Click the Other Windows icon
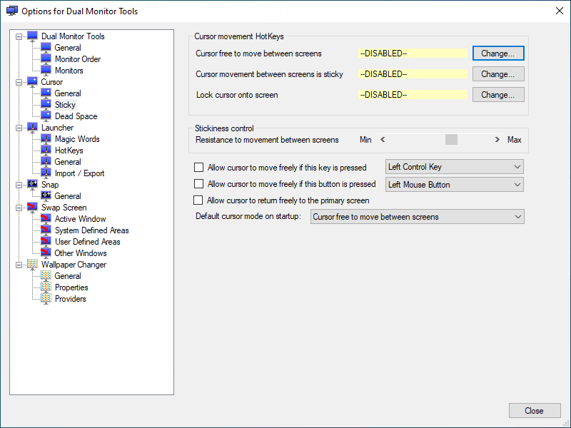Screen dimensions: 571x428 [46, 253]
